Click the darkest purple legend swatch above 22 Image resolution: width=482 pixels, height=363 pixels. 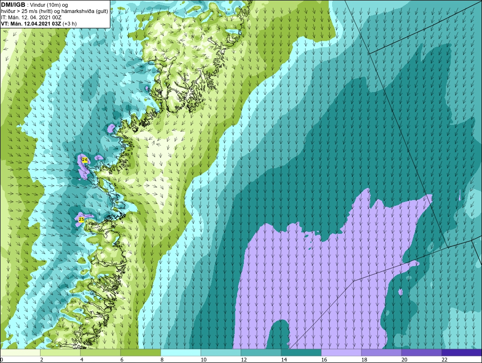(461, 352)
